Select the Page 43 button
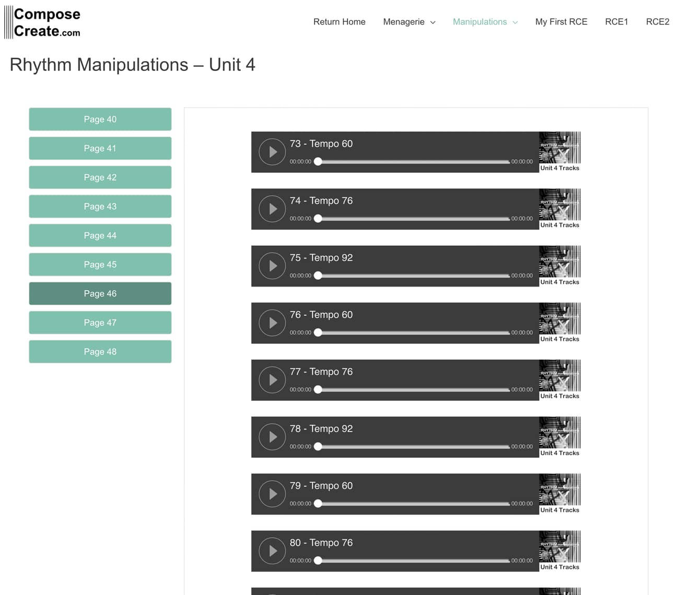Image resolution: width=679 pixels, height=595 pixels. 100,207
